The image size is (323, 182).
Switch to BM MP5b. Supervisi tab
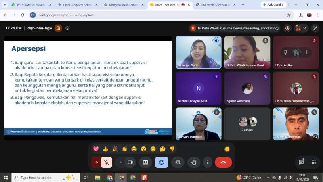pyautogui.click(x=216, y=5)
